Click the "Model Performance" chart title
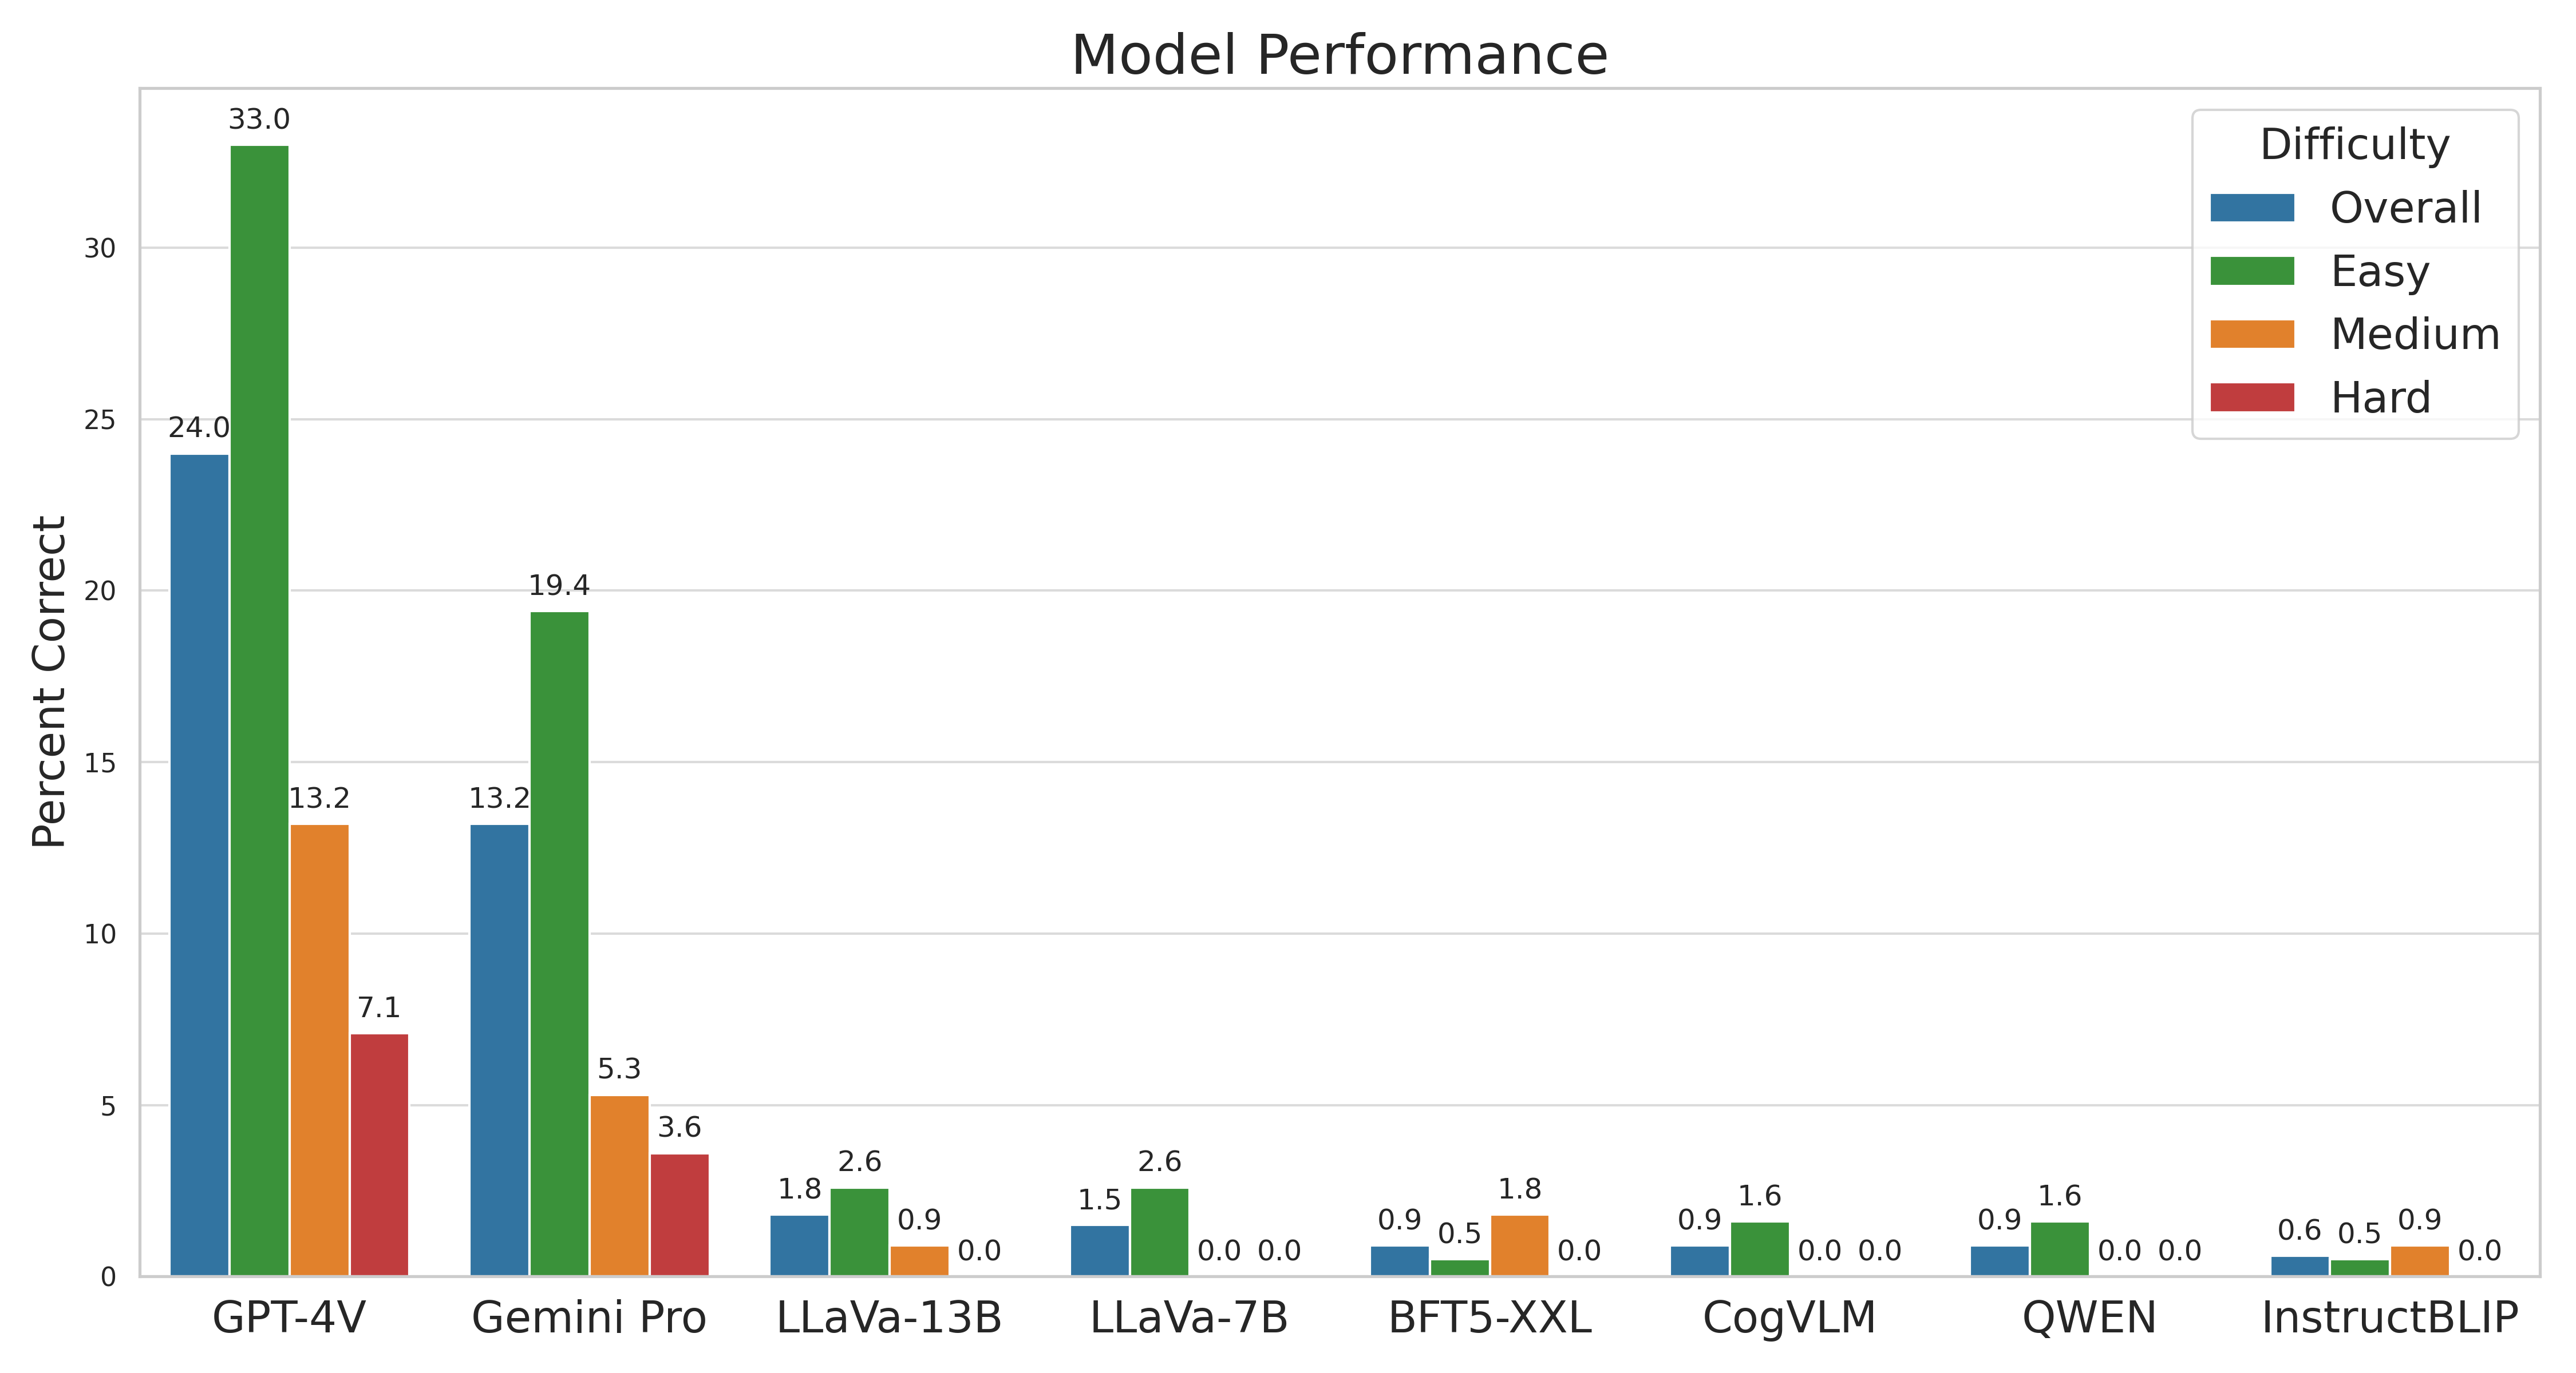Viewport: 2576px width, 1373px height. pos(1339,55)
